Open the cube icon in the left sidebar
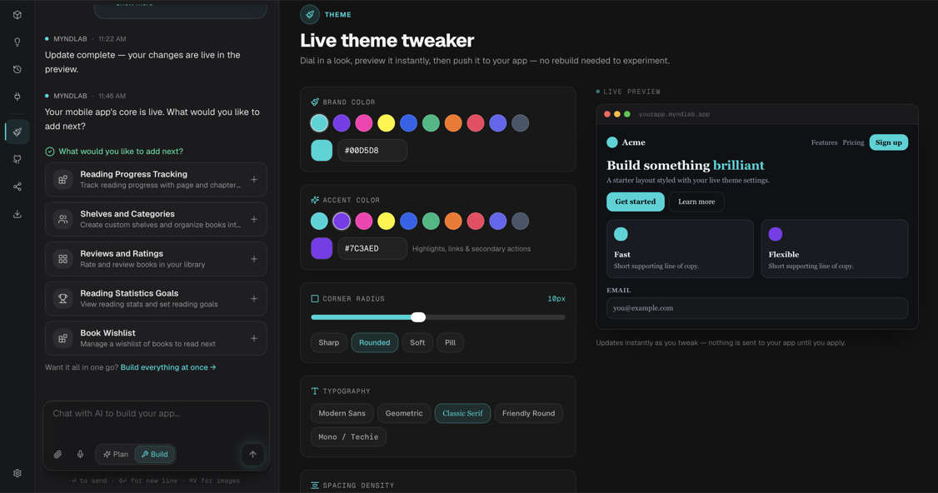 pos(17,15)
